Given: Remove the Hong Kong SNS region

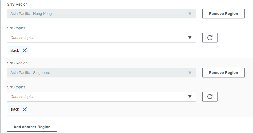Looking at the screenshot, I should click(x=223, y=14).
